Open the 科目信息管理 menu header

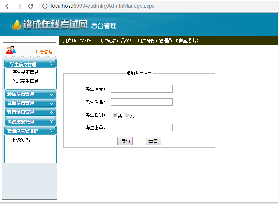coord(30,112)
